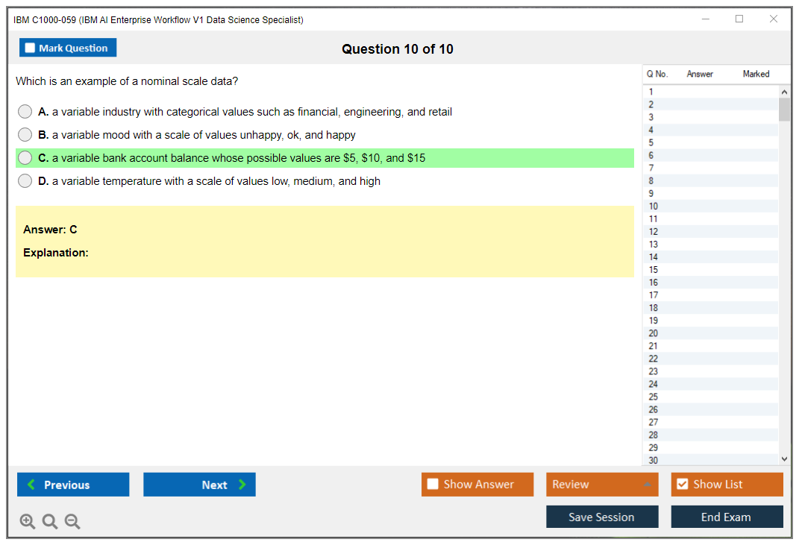
Task: Maximize the exam window
Action: tap(739, 19)
